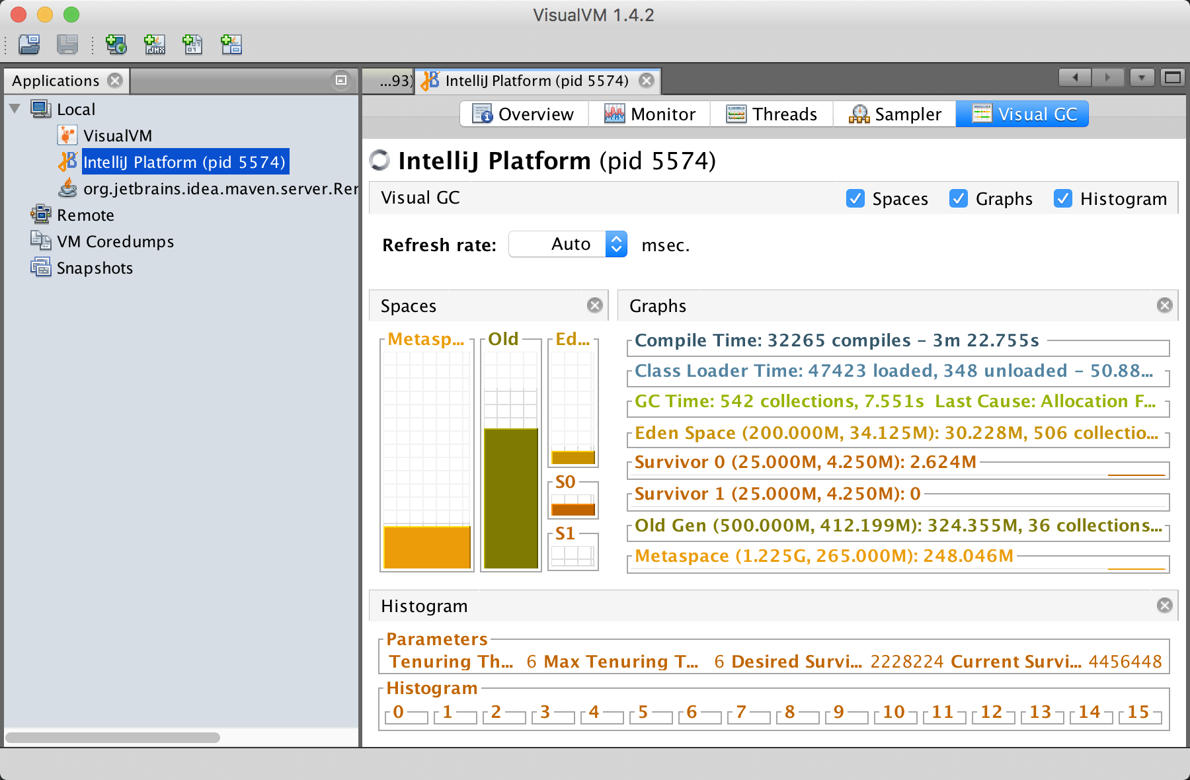Click the Old generation usage bar
This screenshot has width=1190, height=780.
511,498
